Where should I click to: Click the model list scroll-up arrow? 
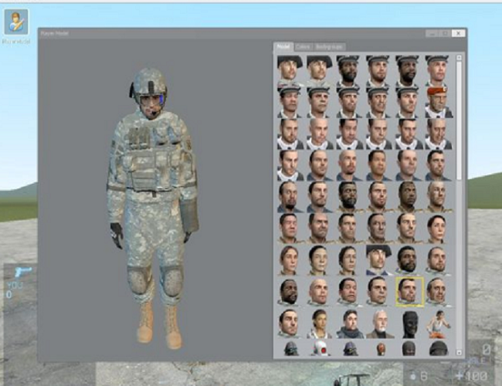click(459, 58)
